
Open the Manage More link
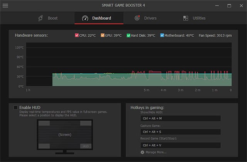[x=156, y=152]
